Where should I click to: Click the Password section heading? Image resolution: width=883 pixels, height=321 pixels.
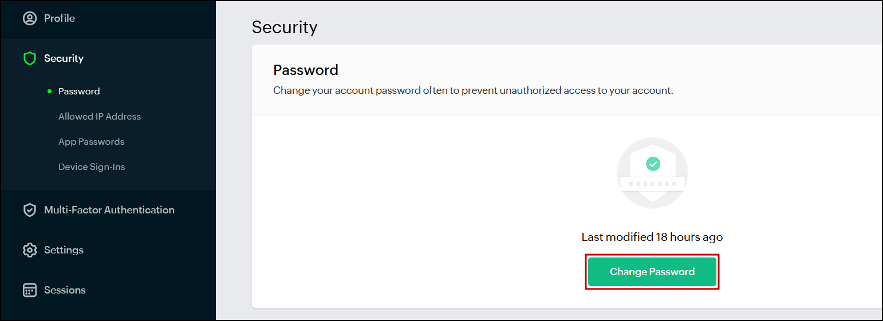pos(306,70)
